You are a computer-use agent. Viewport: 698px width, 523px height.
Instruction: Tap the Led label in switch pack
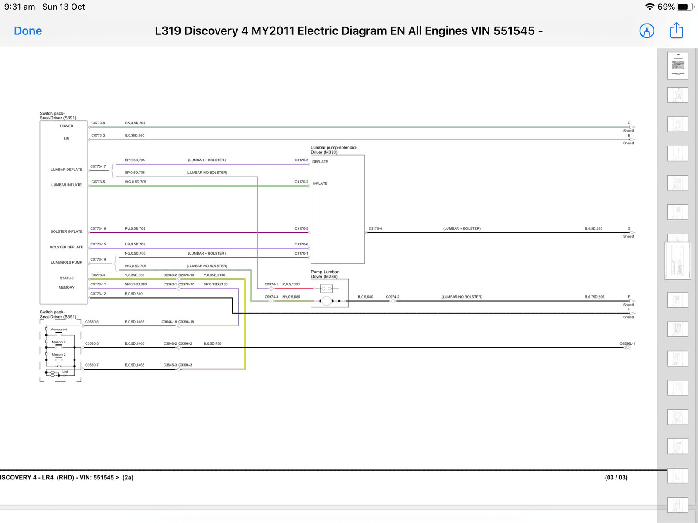[65, 372]
